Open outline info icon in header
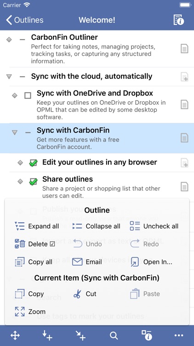This screenshot has height=346, width=194. pyautogui.click(x=179, y=20)
